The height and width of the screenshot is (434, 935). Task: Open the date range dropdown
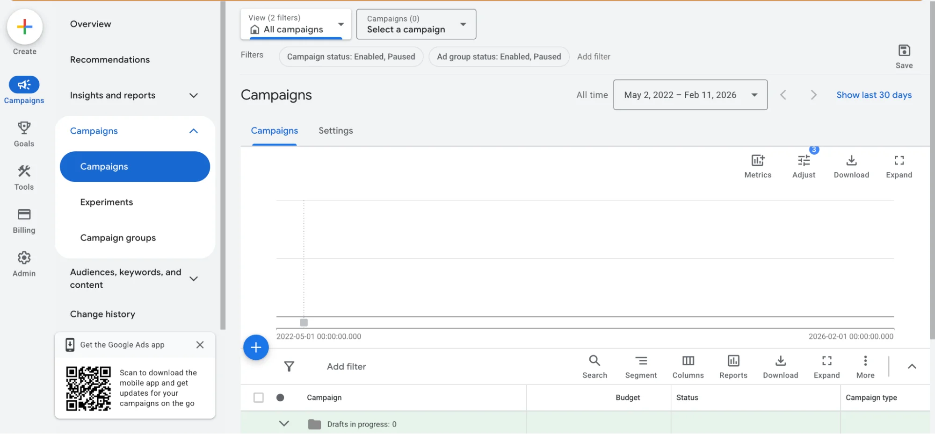point(689,95)
